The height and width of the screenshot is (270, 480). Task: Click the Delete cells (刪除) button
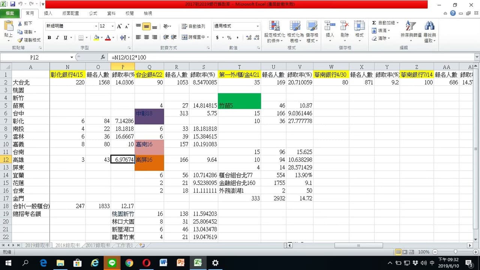[345, 32]
